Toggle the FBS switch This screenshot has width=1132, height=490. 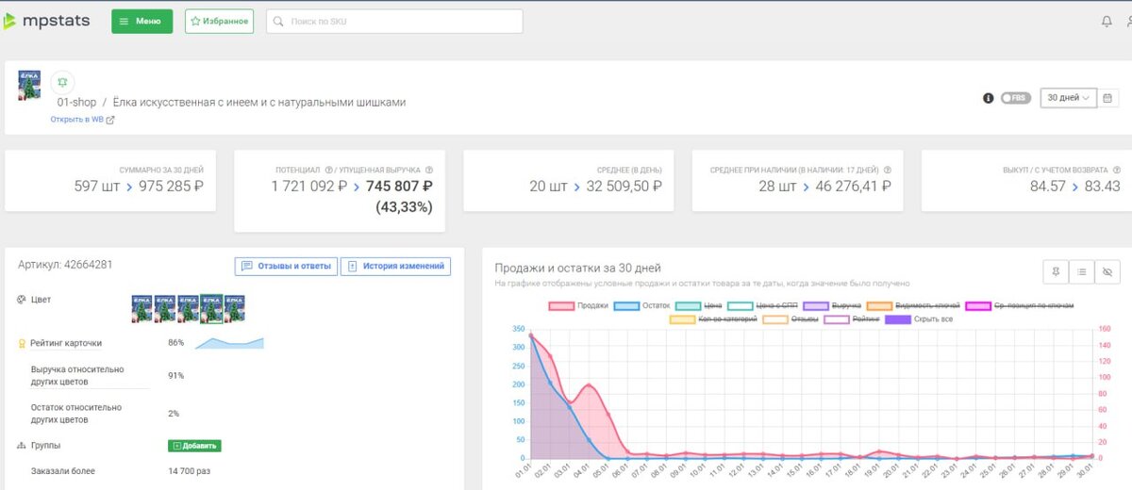click(x=1016, y=98)
